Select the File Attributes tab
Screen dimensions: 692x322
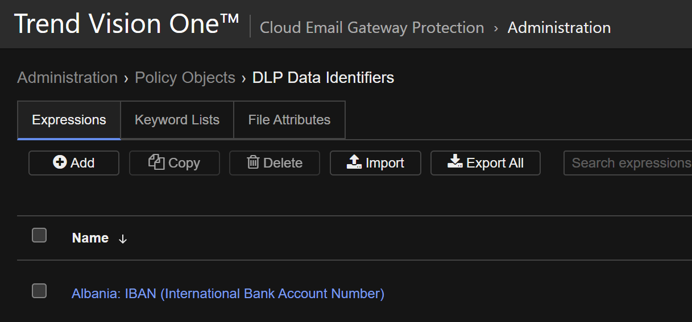click(x=289, y=120)
